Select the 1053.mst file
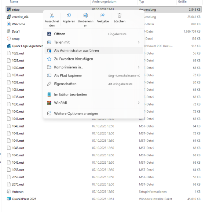Image resolution: width=220 pixels, height=212 pixels. point(18,170)
